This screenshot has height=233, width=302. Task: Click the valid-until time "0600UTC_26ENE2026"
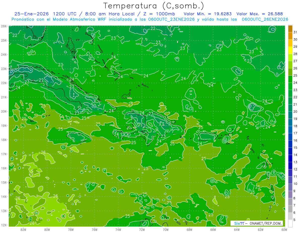[265, 19]
